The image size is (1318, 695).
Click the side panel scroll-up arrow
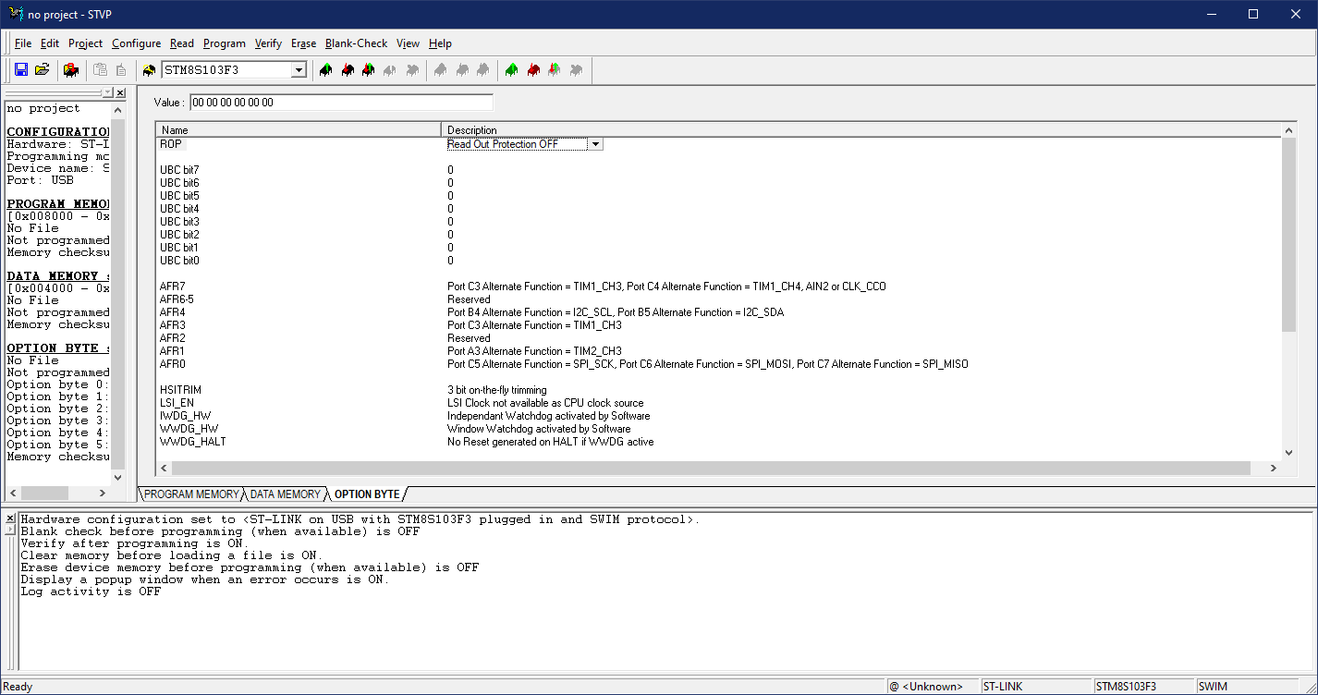coord(117,108)
